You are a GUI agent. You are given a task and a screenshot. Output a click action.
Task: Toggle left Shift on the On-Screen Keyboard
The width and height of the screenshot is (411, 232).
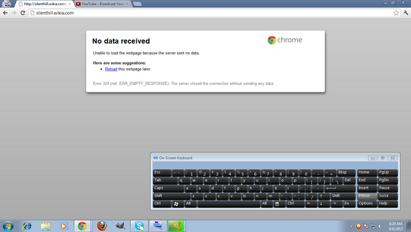tap(171, 196)
